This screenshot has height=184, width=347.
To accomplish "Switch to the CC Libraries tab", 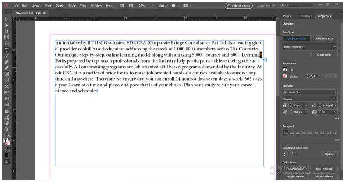I will tap(304, 16).
